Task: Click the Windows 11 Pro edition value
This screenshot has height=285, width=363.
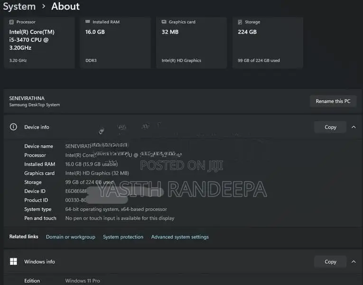Action: pyautogui.click(x=83, y=281)
